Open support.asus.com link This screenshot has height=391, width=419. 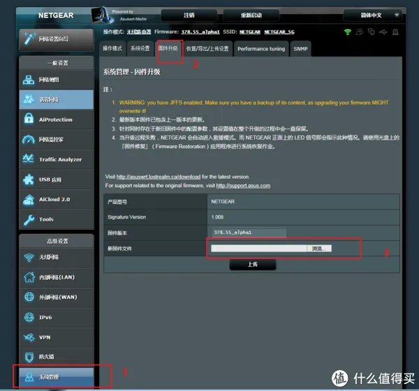point(243,186)
